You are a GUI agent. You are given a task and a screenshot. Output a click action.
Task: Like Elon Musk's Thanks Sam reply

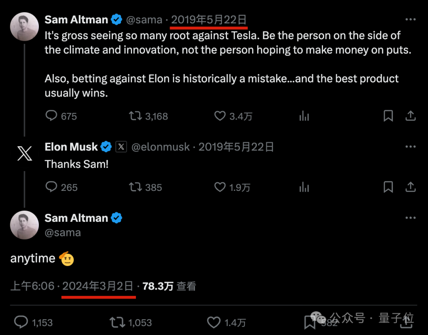pyautogui.click(x=220, y=187)
